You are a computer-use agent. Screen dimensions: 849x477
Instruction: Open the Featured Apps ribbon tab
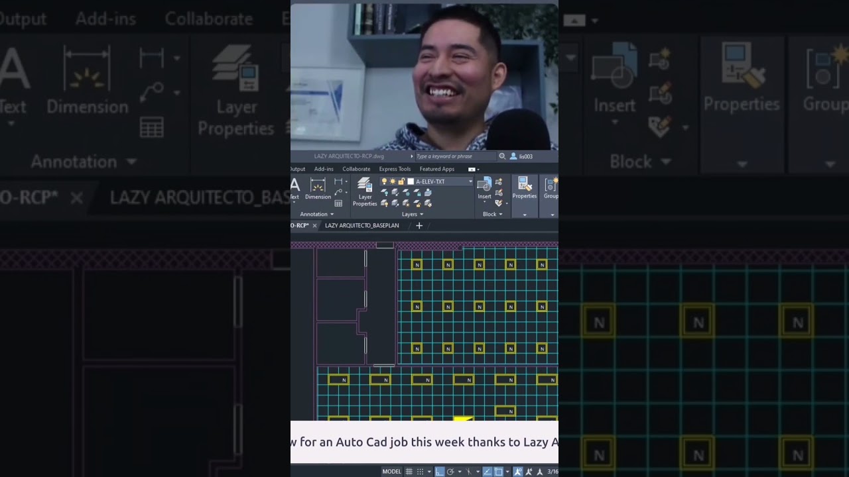click(437, 169)
